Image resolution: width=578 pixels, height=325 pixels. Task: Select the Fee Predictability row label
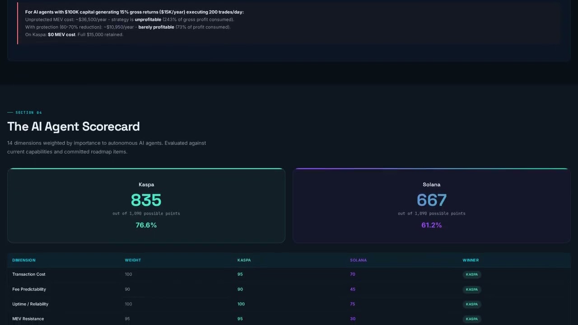pyautogui.click(x=29, y=289)
